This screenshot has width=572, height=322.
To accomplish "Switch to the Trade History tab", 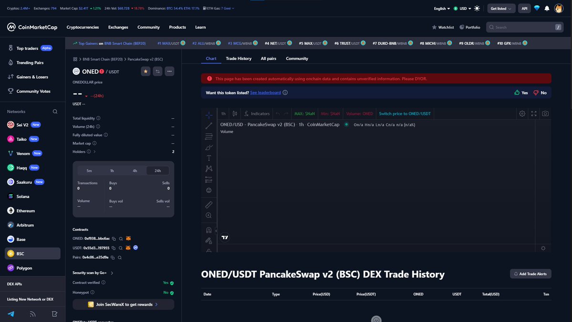I will click(x=238, y=58).
